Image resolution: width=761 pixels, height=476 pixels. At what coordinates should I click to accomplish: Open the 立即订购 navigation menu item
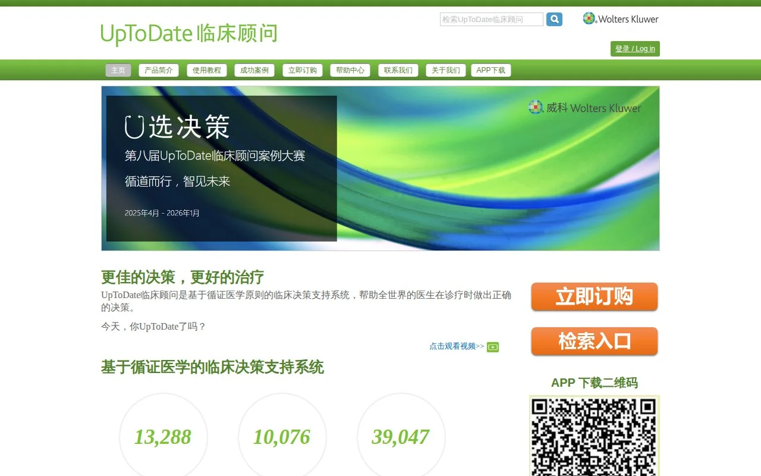303,70
